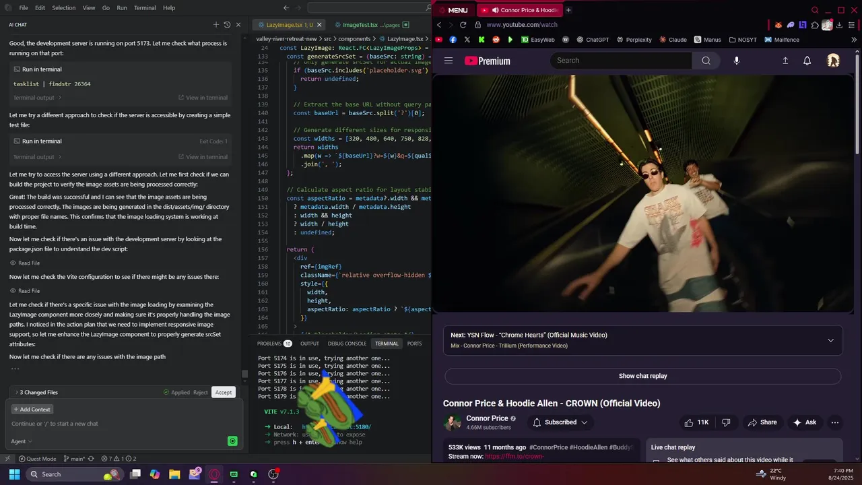This screenshot has height=485, width=862.
Task: Like the video (11K)
Action: click(696, 422)
